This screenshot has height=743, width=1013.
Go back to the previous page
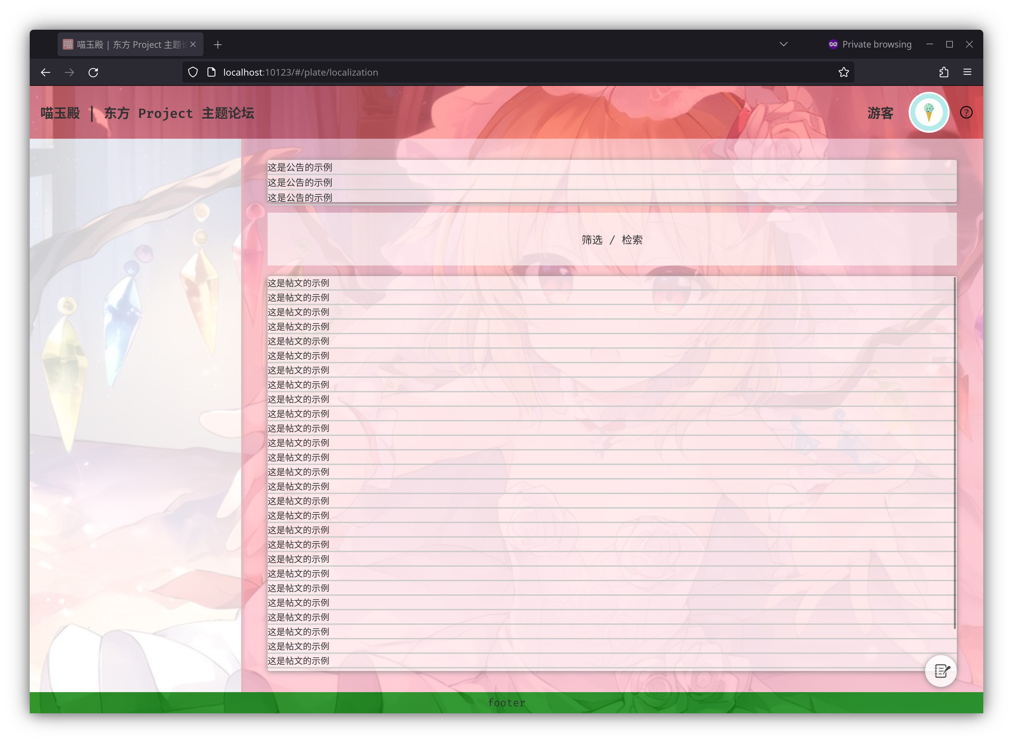[x=46, y=72]
